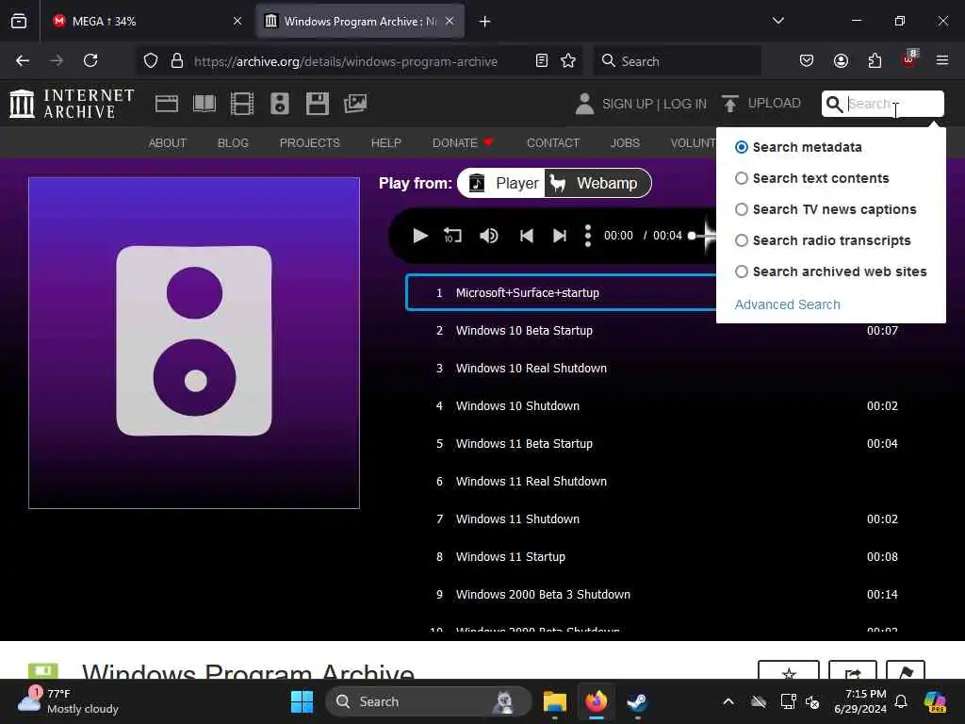
Task: Select Search TV news captions option
Action: click(x=742, y=209)
